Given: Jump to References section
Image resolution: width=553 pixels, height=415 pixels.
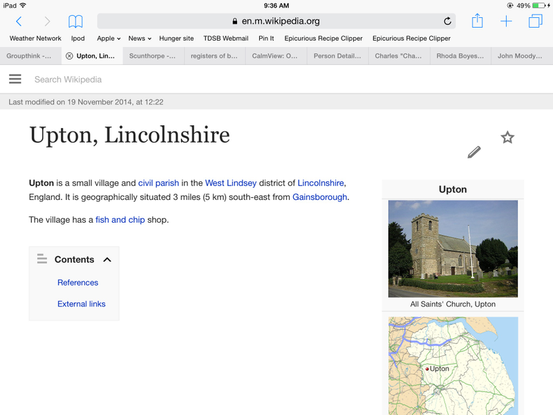Looking at the screenshot, I should click(x=77, y=283).
